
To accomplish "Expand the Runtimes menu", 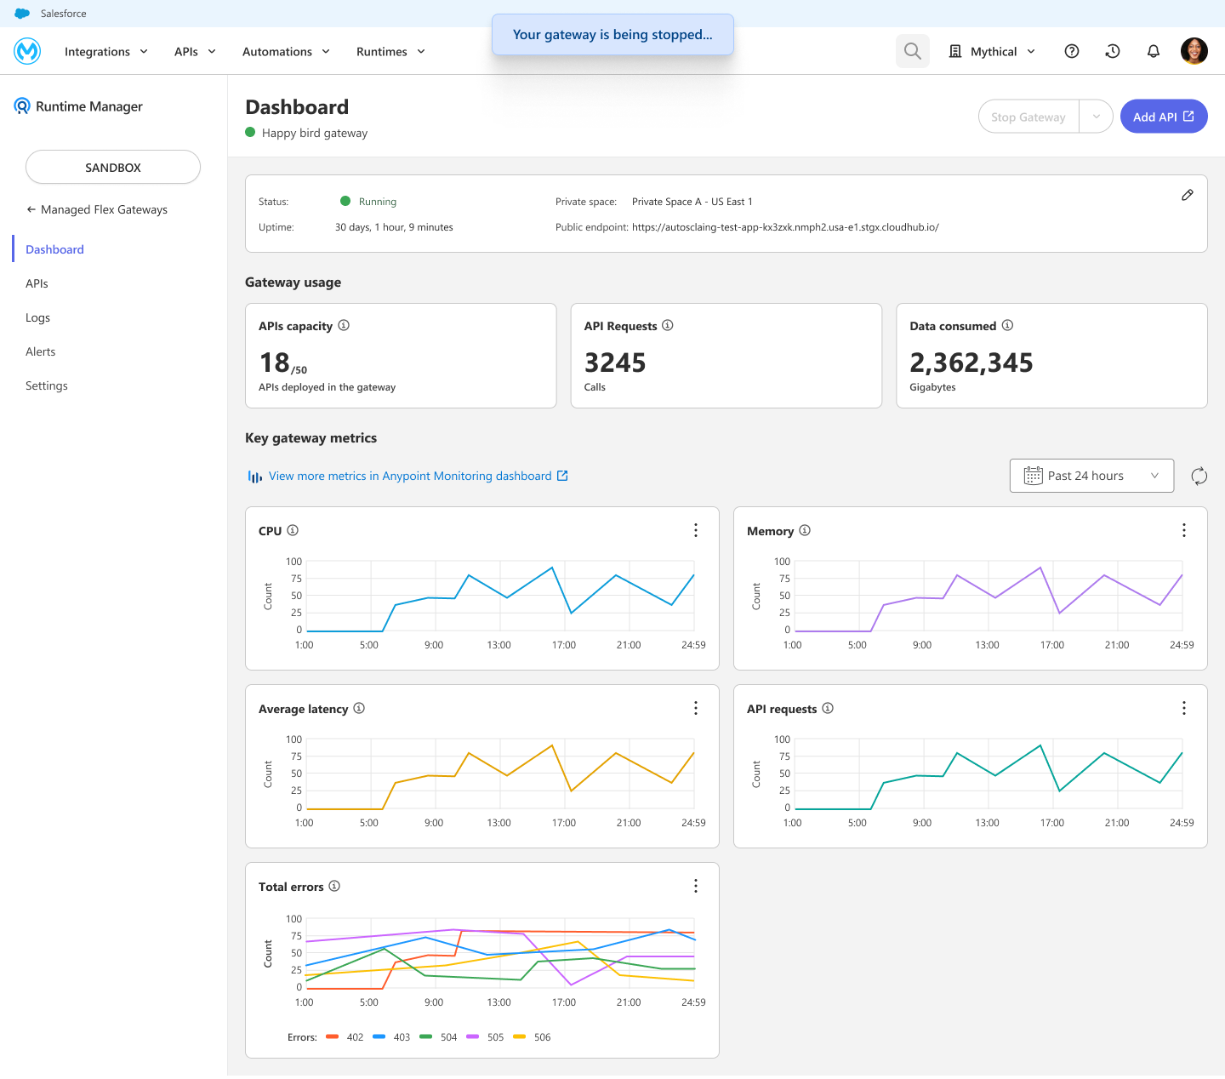I will coord(390,51).
